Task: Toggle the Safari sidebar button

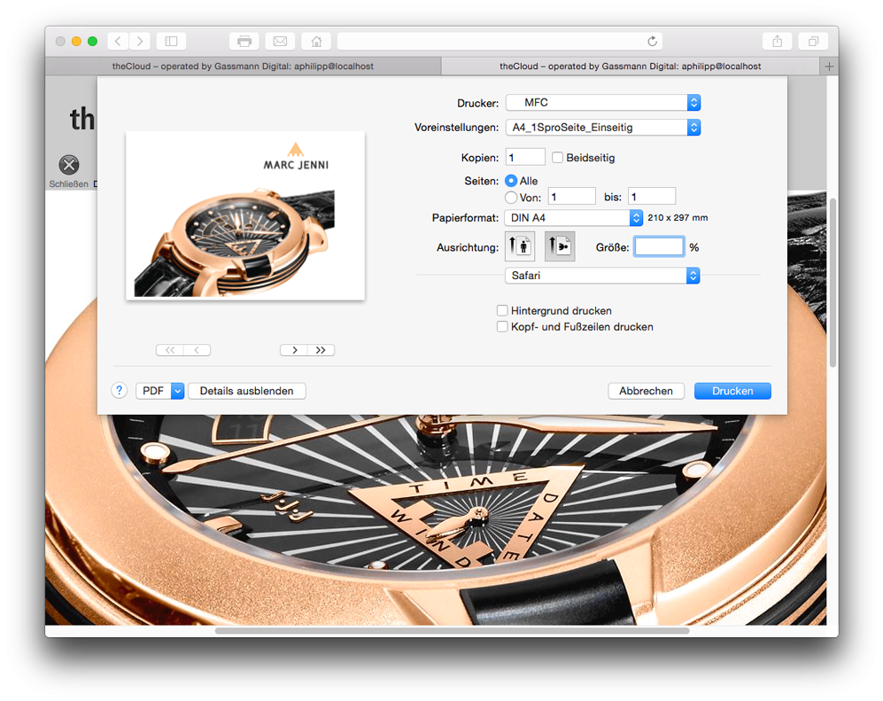Action: pos(171,41)
